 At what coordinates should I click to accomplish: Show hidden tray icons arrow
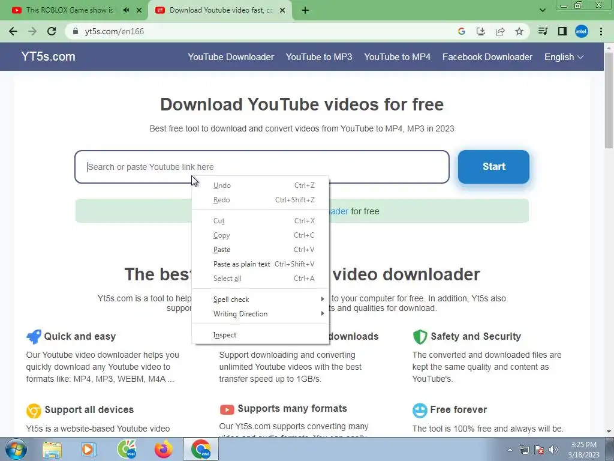point(510,450)
